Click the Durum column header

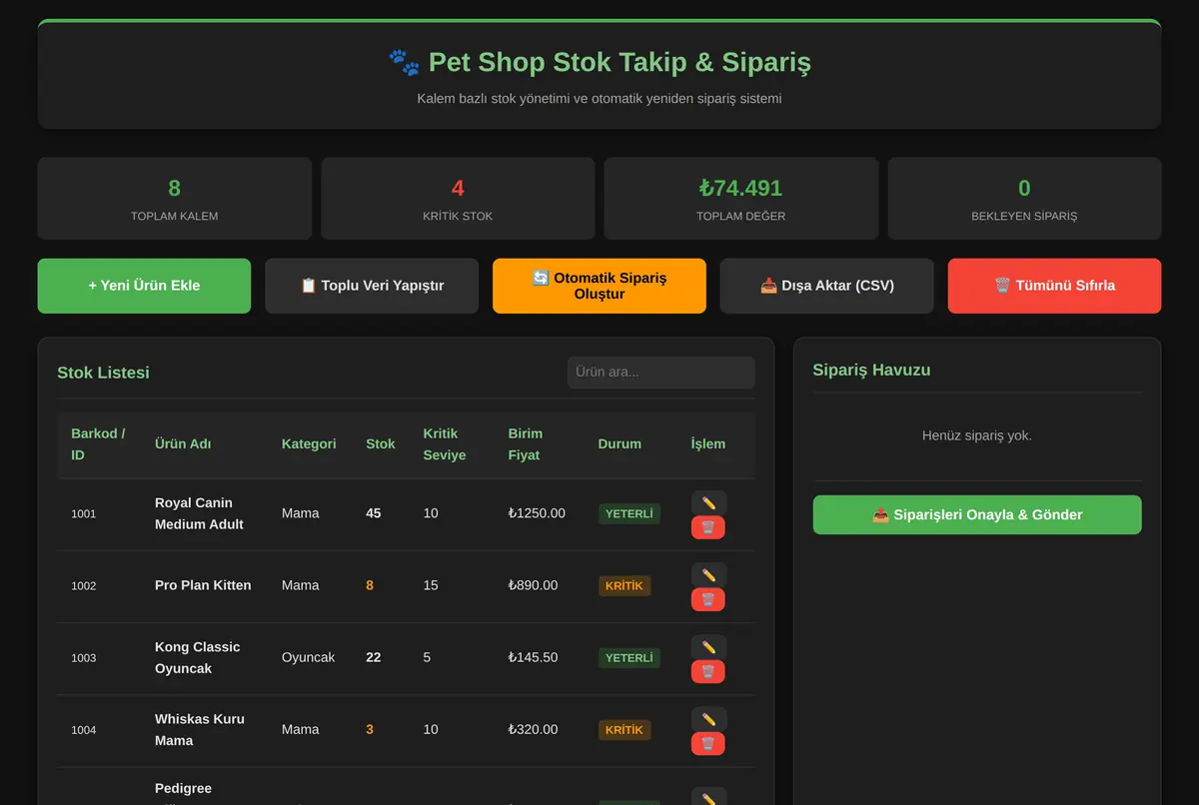point(619,444)
